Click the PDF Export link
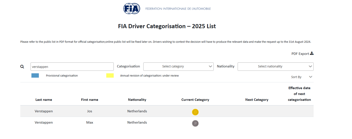The width and height of the screenshot is (352, 139). click(303, 54)
